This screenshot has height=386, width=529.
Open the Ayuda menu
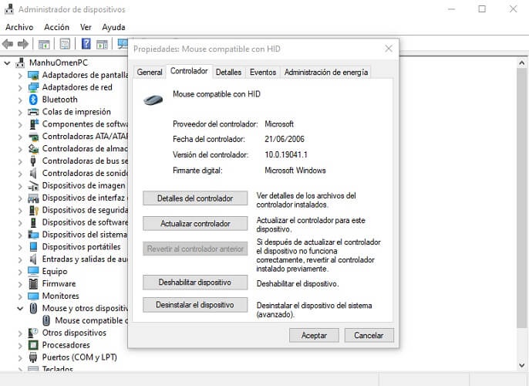[x=113, y=27]
